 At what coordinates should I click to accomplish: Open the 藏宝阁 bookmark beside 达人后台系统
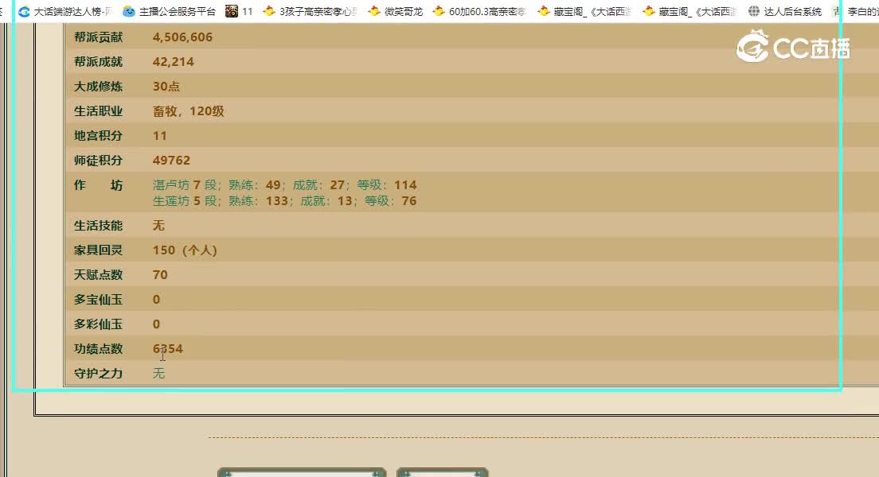(x=690, y=11)
